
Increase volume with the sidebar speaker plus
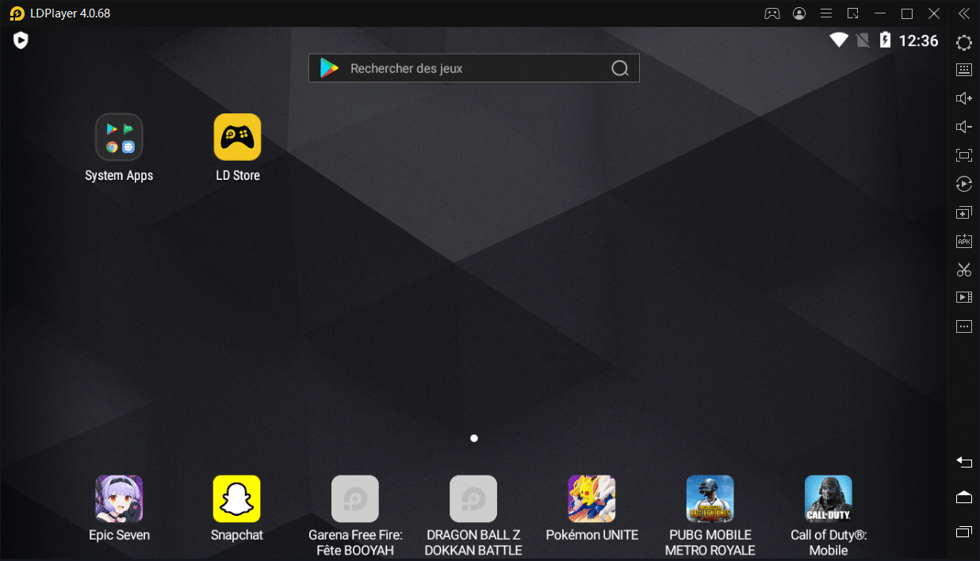tap(964, 98)
